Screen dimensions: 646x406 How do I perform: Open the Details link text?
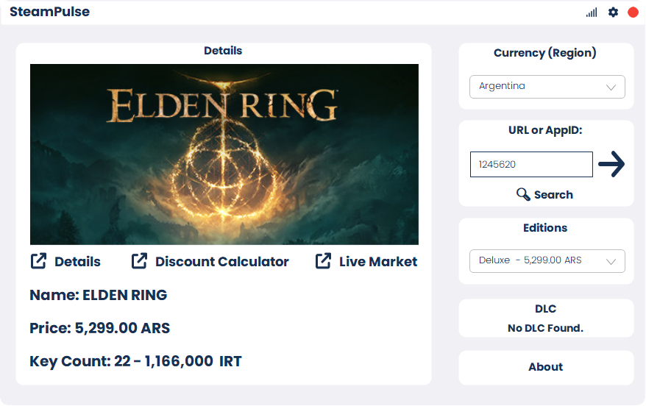click(77, 262)
